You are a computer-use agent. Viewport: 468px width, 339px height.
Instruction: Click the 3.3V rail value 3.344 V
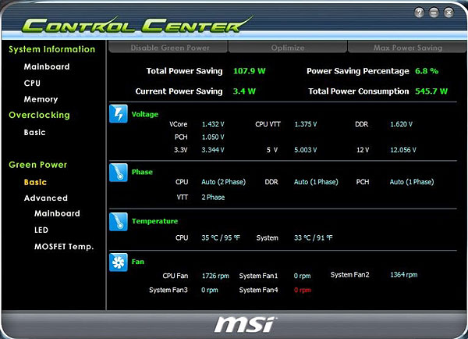[213, 150]
